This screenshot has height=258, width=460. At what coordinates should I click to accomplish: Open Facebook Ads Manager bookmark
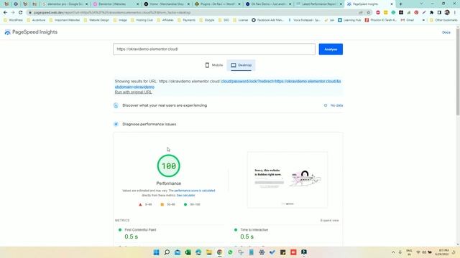point(268,20)
